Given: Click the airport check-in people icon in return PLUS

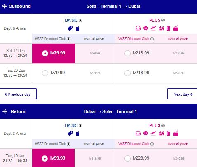Looking at the screenshot, I should tap(162, 133).
